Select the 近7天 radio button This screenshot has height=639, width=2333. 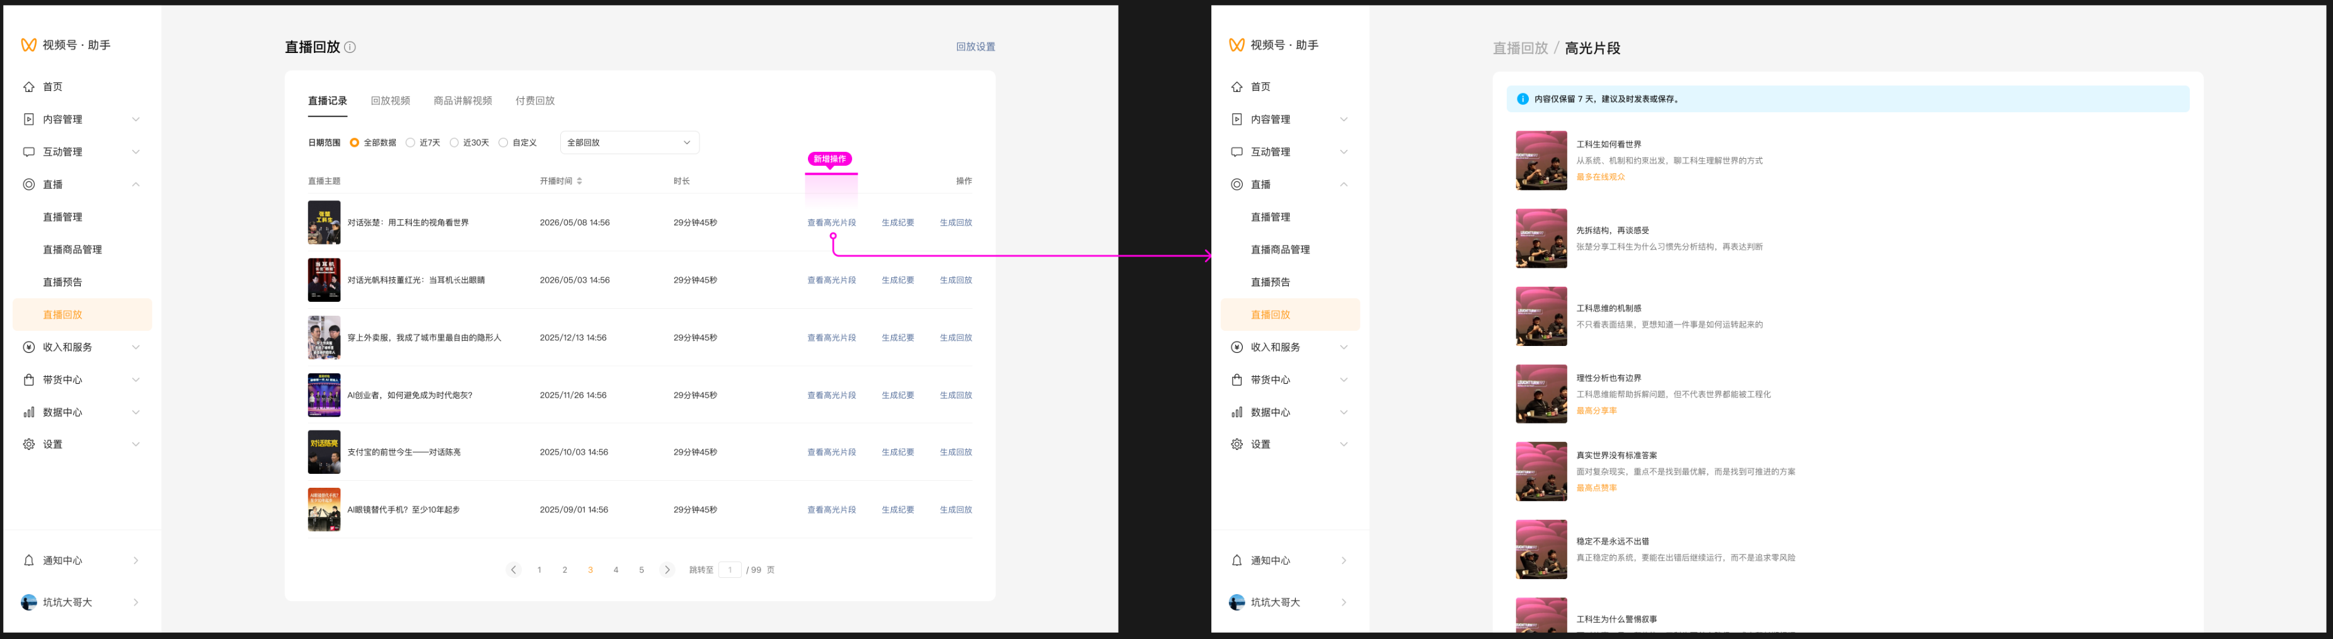[x=410, y=143]
